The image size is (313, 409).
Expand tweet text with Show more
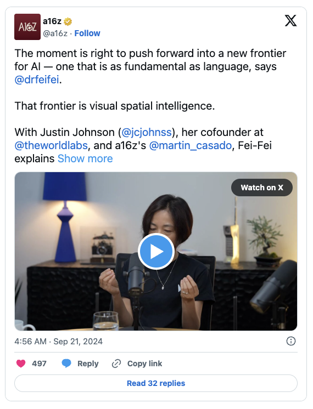[85, 158]
